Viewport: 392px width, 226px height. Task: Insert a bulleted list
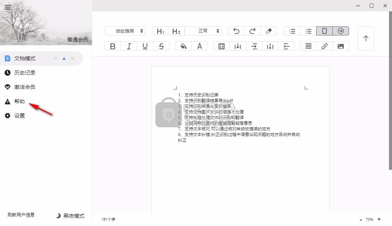[x=308, y=31]
